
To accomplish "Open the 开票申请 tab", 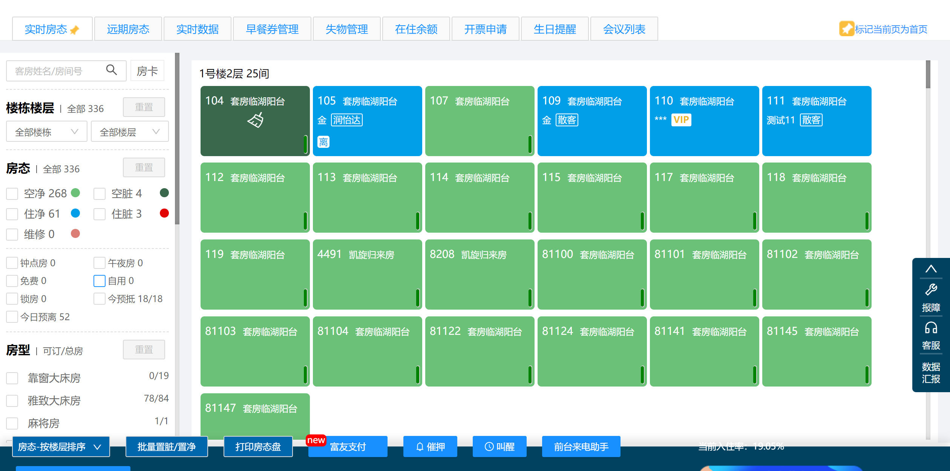I will pyautogui.click(x=486, y=29).
